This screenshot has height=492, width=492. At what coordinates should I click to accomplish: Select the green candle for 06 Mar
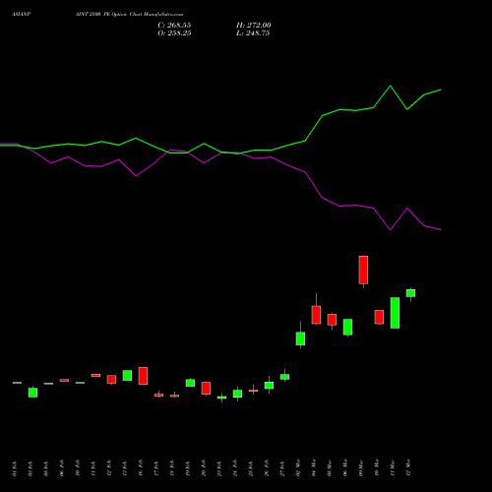(347, 327)
